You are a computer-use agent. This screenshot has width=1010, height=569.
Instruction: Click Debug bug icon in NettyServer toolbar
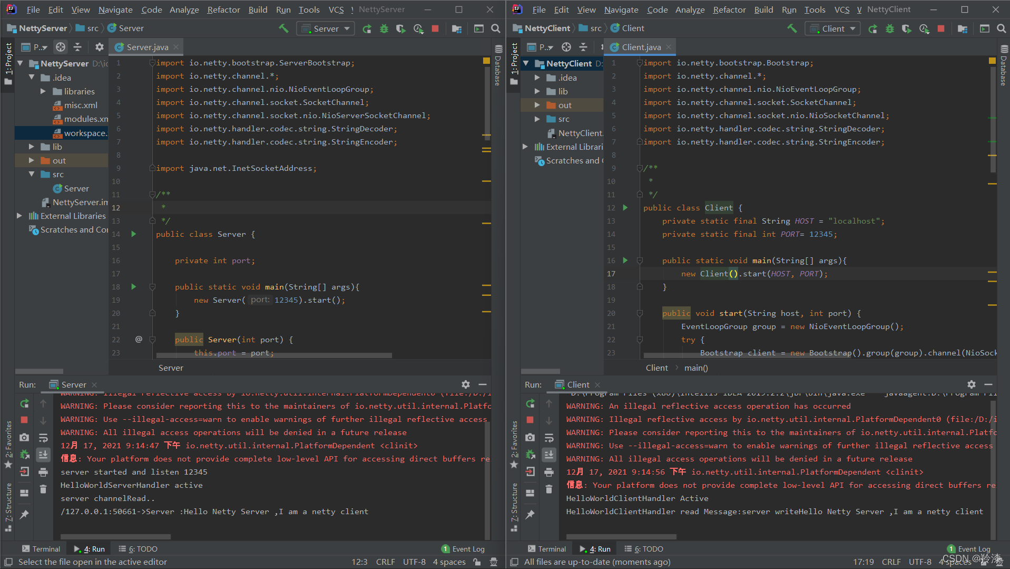point(384,28)
